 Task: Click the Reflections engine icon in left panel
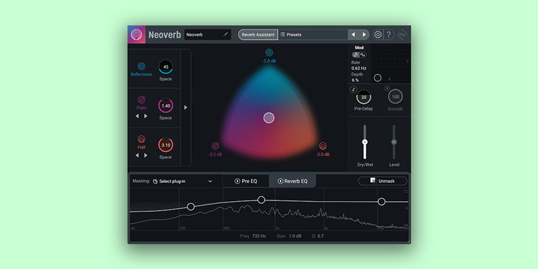point(141,66)
